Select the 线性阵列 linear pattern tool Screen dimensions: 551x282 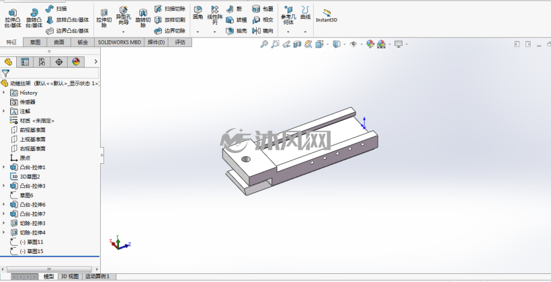pyautogui.click(x=215, y=15)
